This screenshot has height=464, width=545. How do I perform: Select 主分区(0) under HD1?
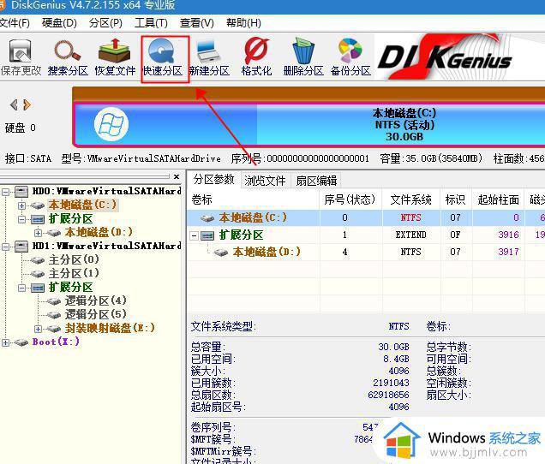click(x=74, y=259)
